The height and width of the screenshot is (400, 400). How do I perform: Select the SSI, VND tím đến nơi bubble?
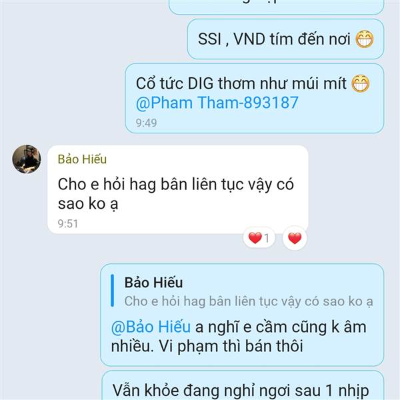[285, 39]
